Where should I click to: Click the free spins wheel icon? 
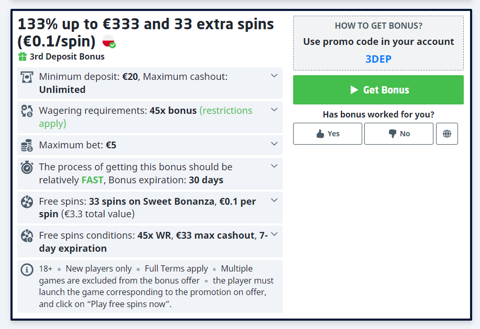click(x=27, y=202)
